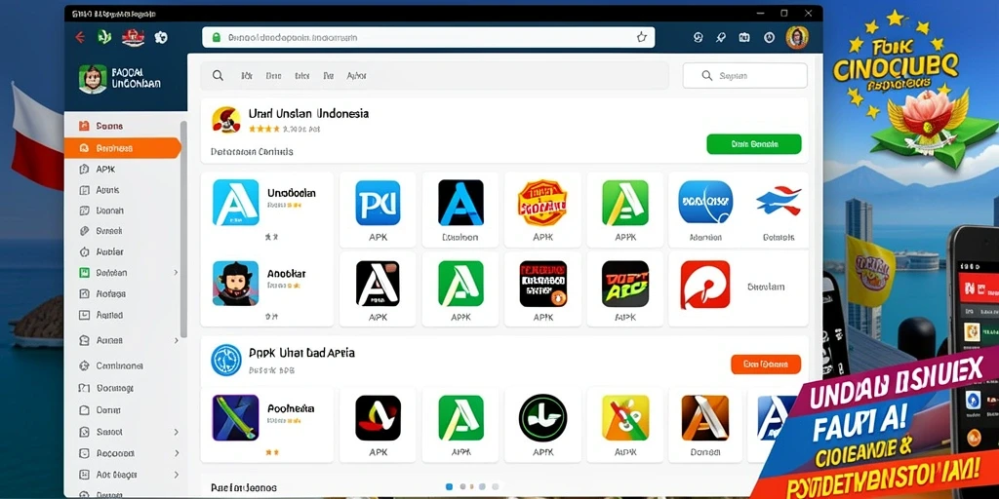Click the browser address bar URL text
The image size is (999, 499).
point(293,38)
